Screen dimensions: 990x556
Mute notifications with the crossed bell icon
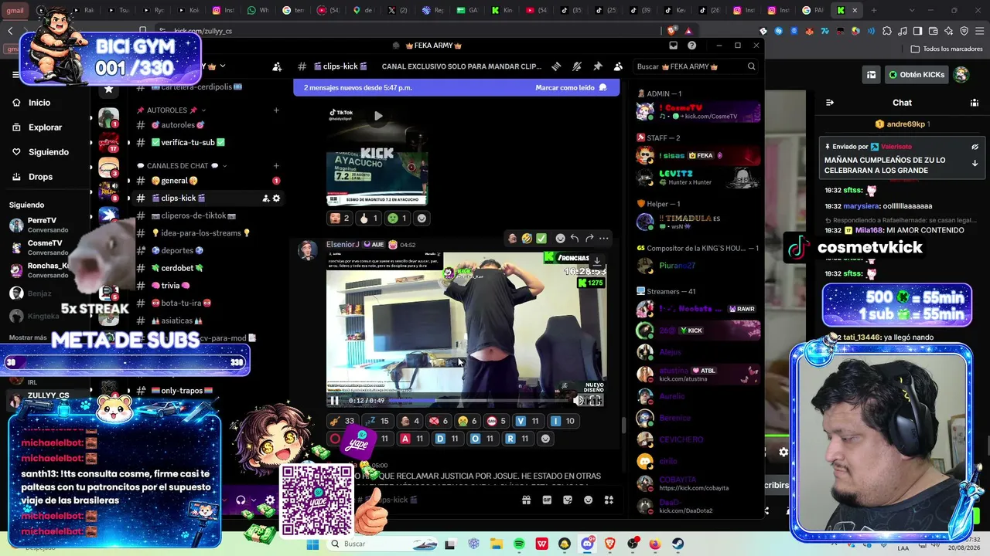point(577,66)
